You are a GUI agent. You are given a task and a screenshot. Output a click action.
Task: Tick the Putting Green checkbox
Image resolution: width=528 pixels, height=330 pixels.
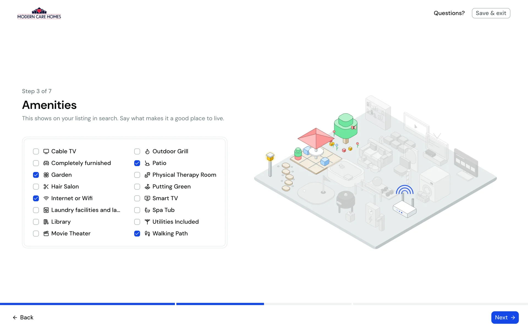137,187
